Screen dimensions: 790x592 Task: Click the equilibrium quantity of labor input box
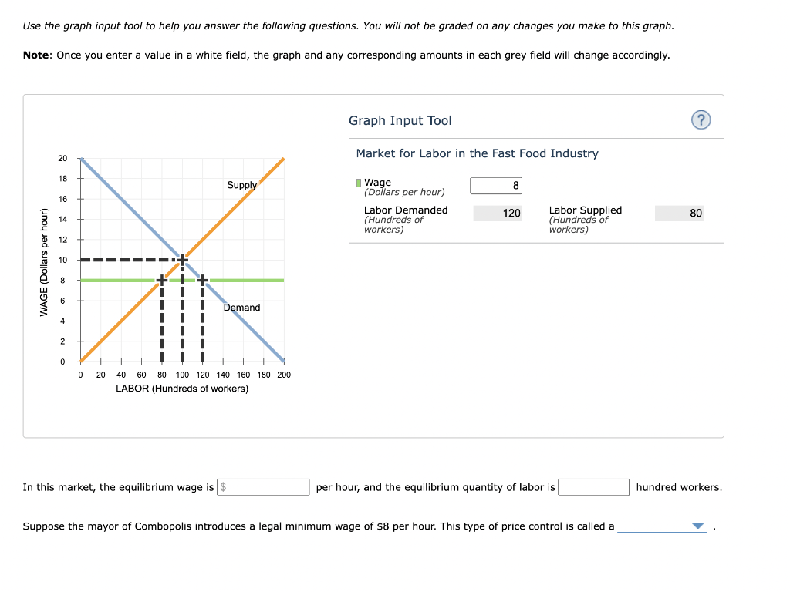pyautogui.click(x=594, y=486)
